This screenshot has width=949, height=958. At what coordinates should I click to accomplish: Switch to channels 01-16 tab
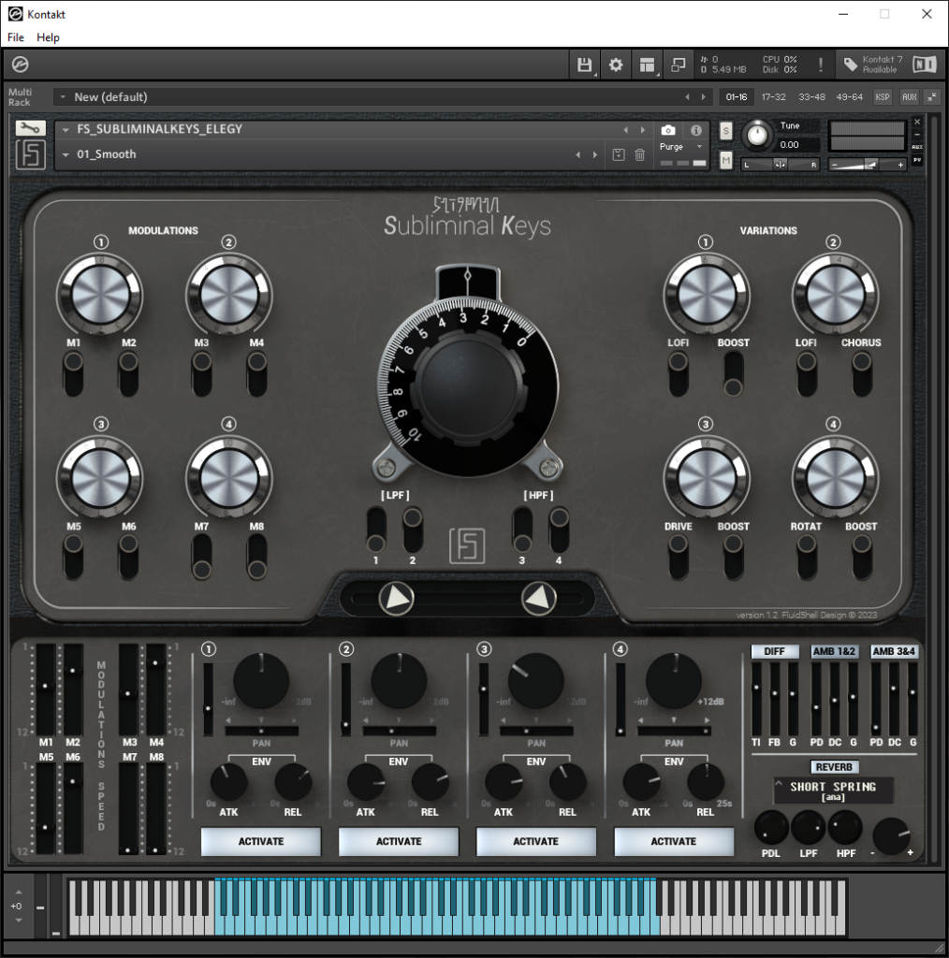737,96
